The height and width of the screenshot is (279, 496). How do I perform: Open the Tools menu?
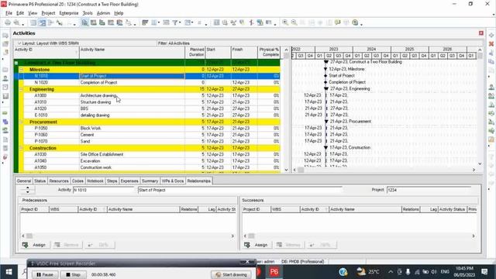pos(88,13)
